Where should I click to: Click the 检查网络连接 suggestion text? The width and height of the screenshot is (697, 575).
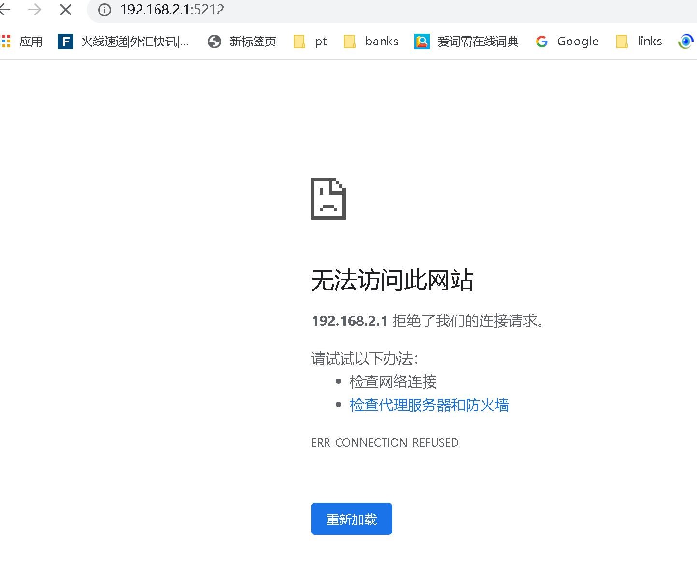coord(393,382)
